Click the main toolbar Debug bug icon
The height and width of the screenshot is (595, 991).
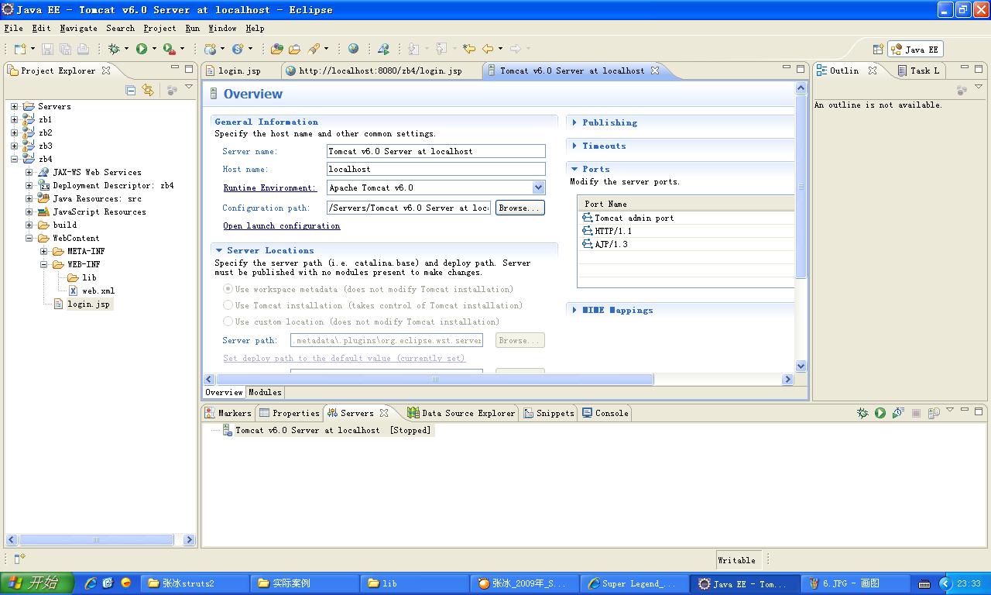pos(114,49)
